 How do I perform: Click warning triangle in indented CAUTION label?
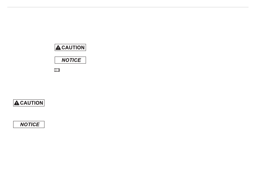pos(58,47)
